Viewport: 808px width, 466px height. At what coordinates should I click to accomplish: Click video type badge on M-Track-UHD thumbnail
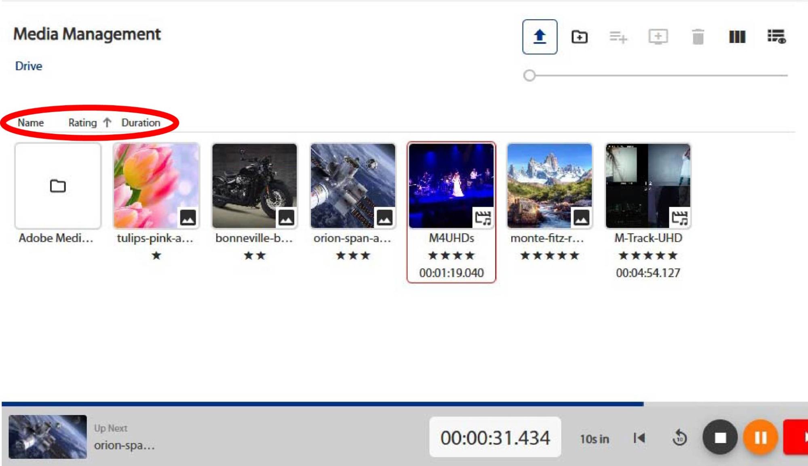coord(679,218)
